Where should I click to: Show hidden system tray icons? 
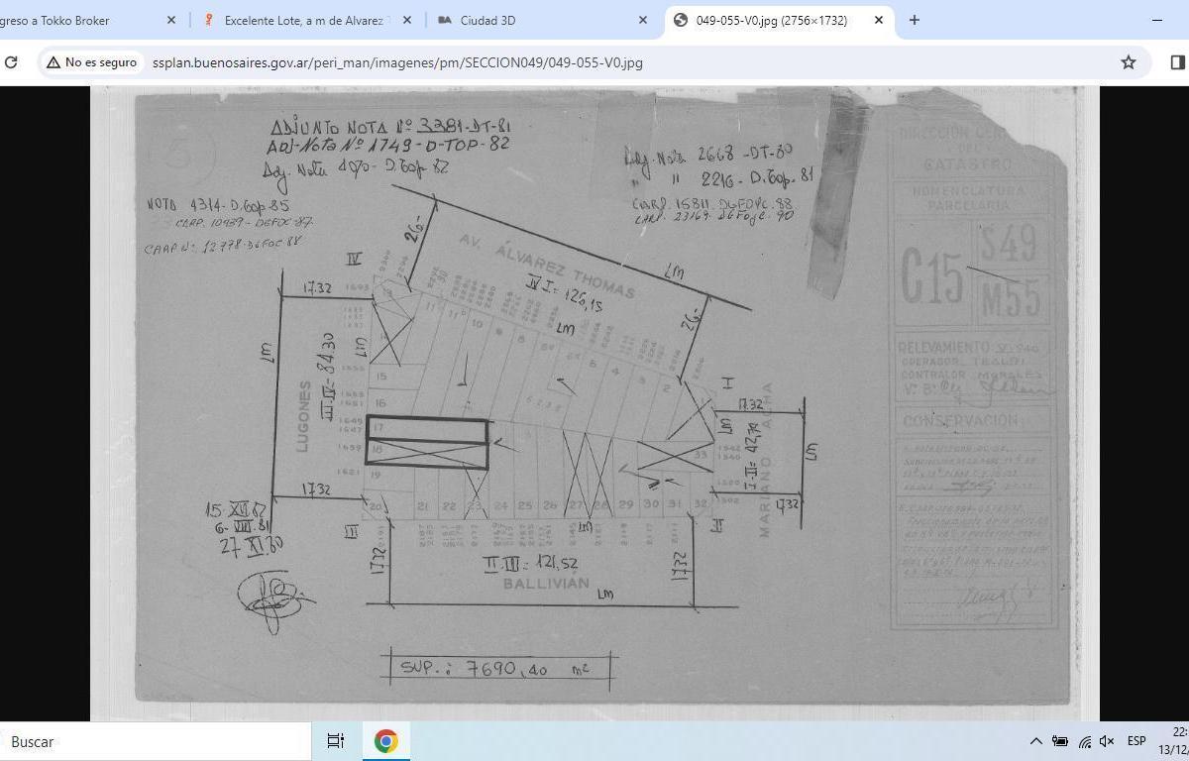(x=1035, y=741)
